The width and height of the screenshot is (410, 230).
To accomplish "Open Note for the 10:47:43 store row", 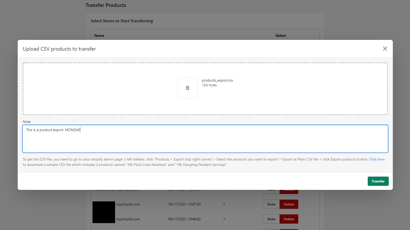I will click(271, 204).
